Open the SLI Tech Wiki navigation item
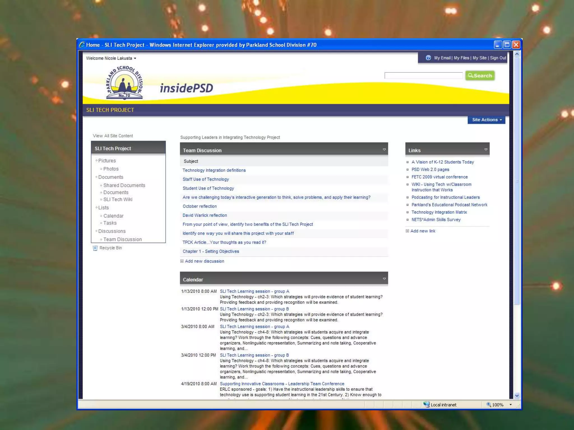 point(118,199)
